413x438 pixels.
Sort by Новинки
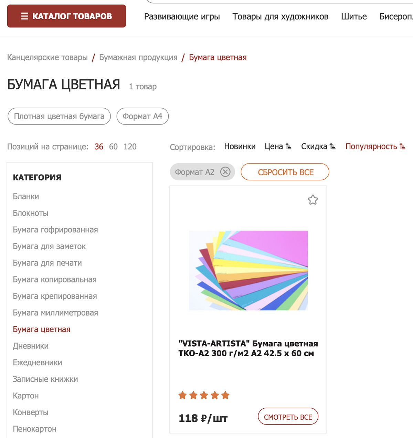pyautogui.click(x=240, y=147)
